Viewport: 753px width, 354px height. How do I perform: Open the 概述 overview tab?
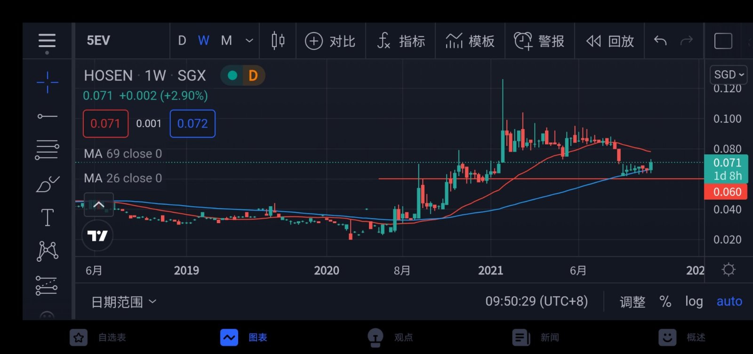[681, 338]
